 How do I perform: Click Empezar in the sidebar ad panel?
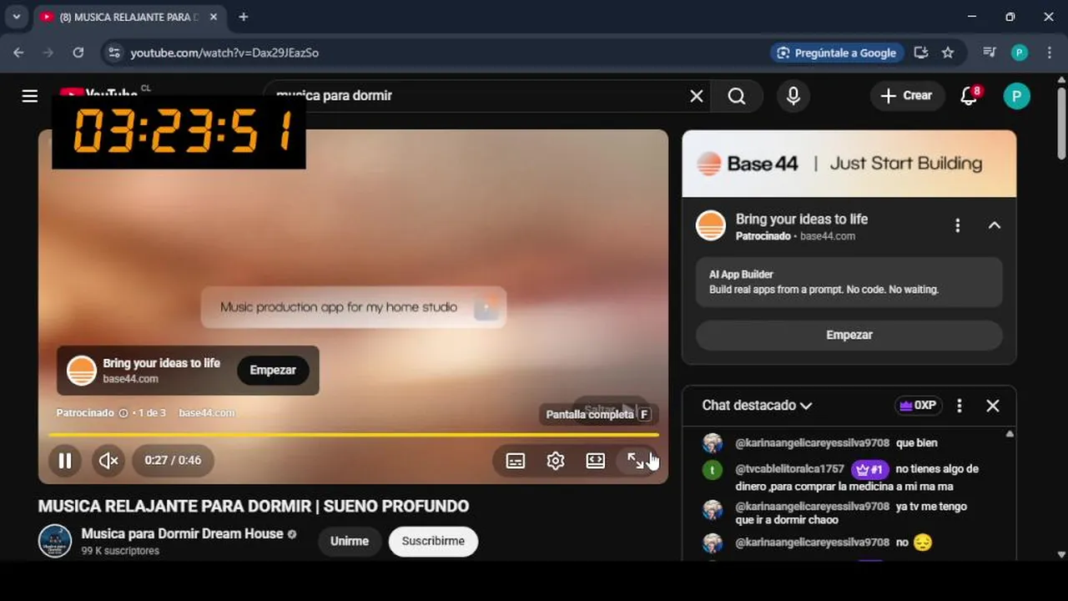point(849,335)
